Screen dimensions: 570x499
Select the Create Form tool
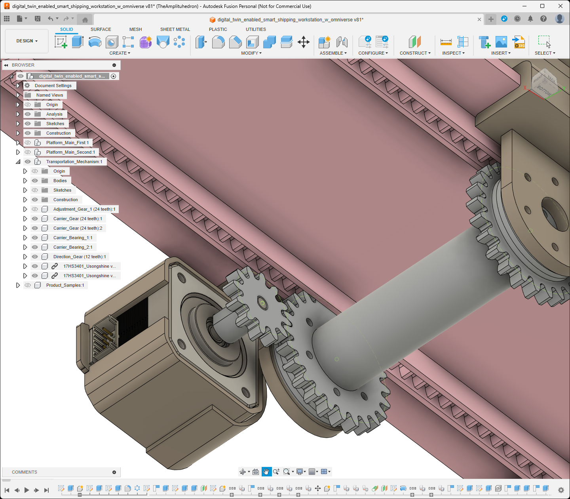[x=146, y=42]
